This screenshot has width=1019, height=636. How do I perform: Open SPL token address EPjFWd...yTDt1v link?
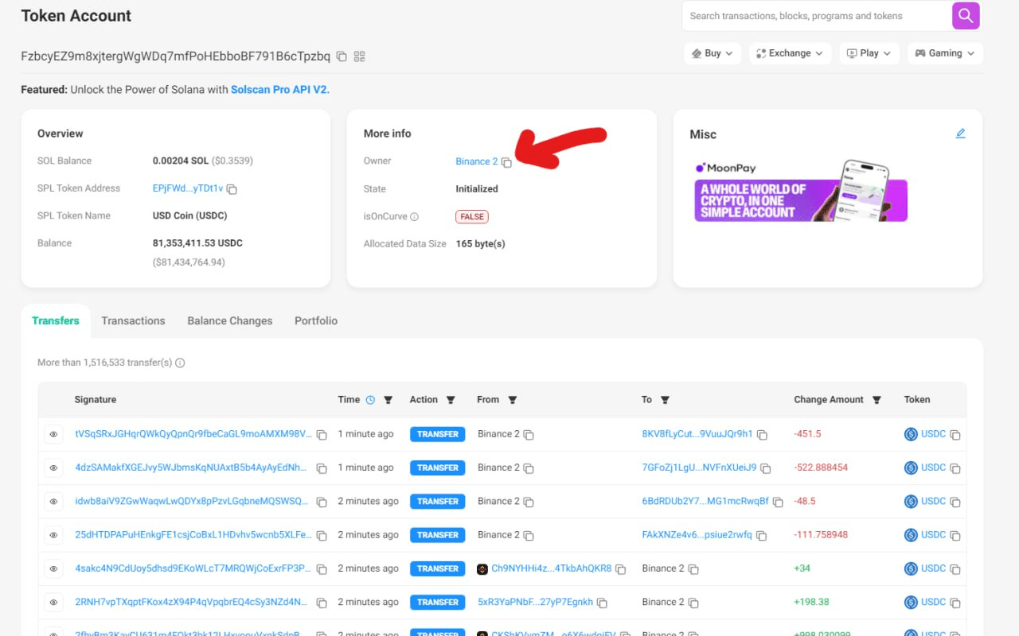188,188
